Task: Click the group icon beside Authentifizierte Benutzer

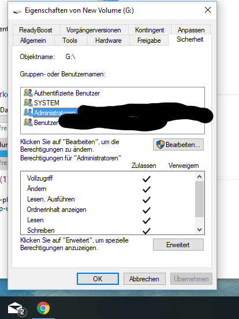Action: pyautogui.click(x=28, y=93)
